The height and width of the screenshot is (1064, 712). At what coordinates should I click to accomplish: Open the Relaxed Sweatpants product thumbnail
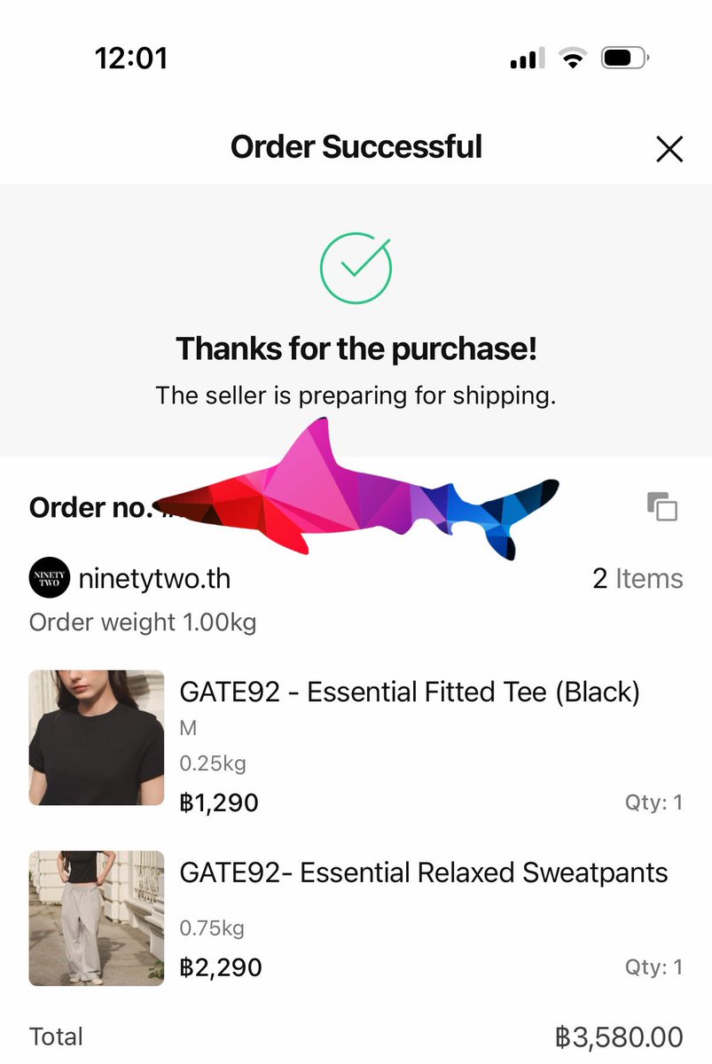[x=97, y=919]
